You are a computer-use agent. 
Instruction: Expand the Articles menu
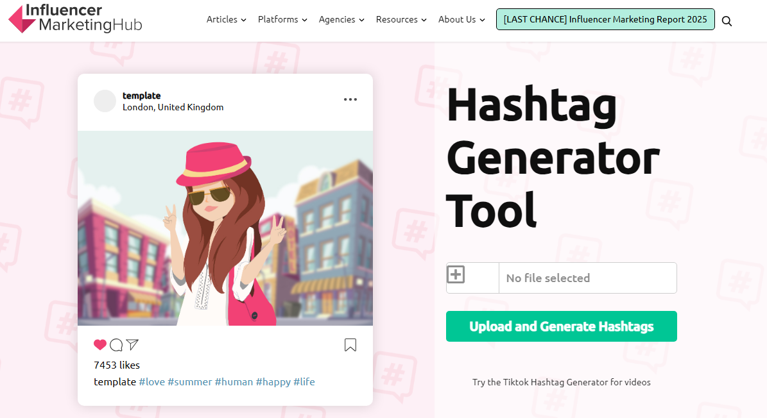coord(226,19)
